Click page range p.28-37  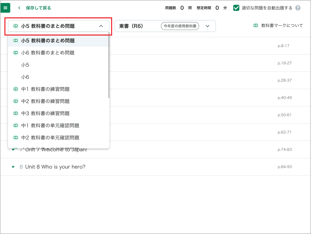285,80
